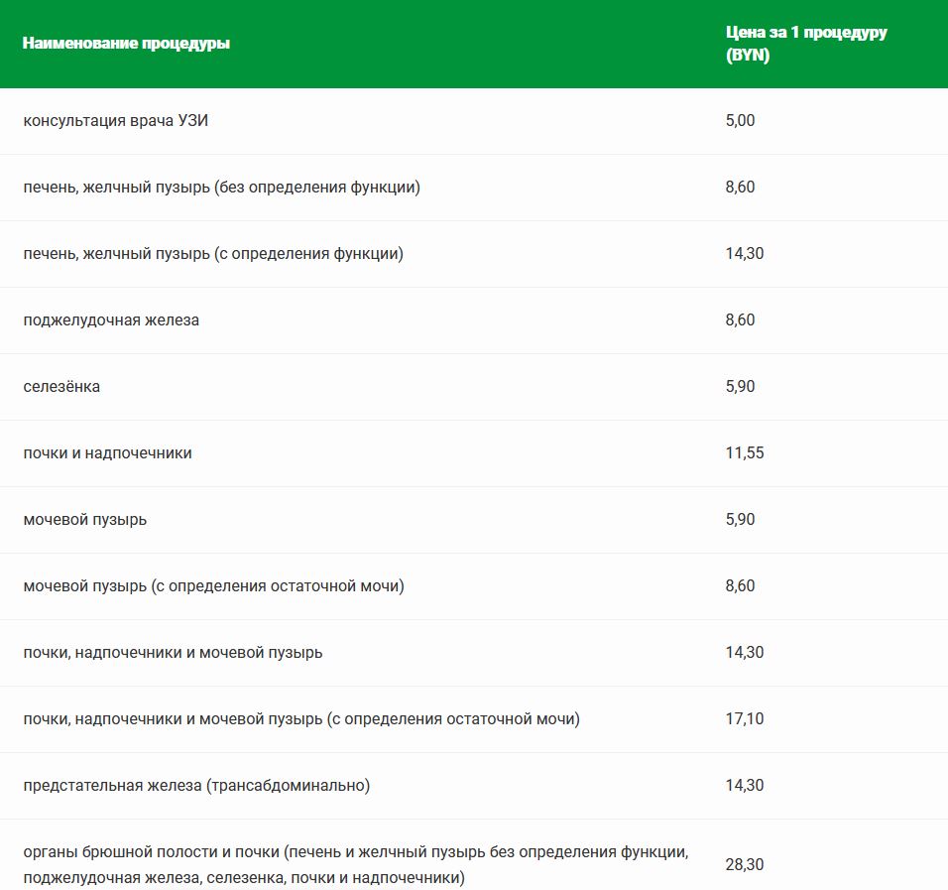The height and width of the screenshot is (890, 948).
Task: Click "печень, желчный пузырь (с определения функции)"
Action: point(213,254)
